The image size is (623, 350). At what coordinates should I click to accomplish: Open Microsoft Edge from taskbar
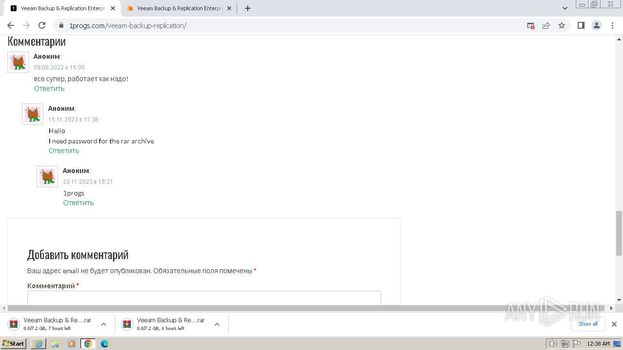105,344
